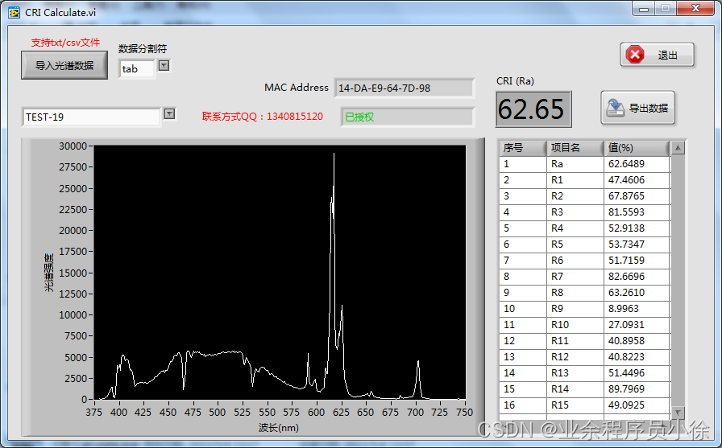Select the R4 value cell 52.9138
Image resolution: width=722 pixels, height=448 pixels.
[x=637, y=228]
